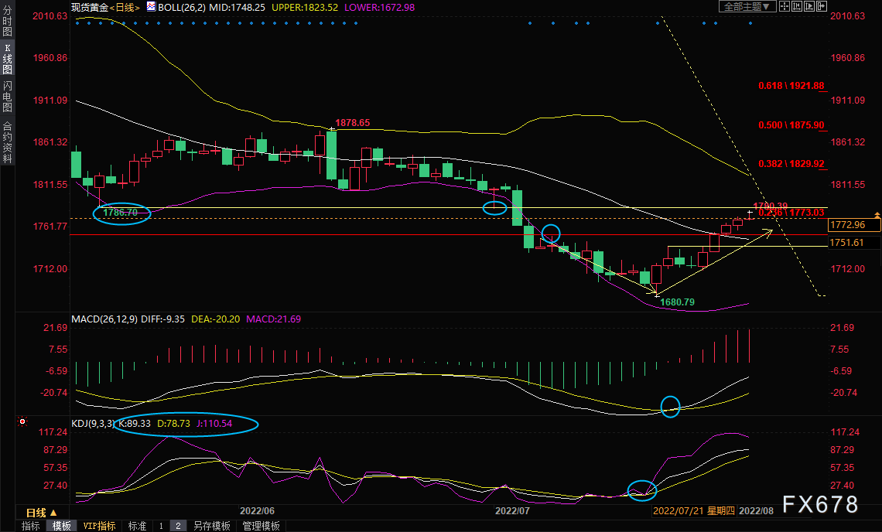The height and width of the screenshot is (532, 882).
Task: Click the orange alert bell above 1772.96
Action: [877, 216]
